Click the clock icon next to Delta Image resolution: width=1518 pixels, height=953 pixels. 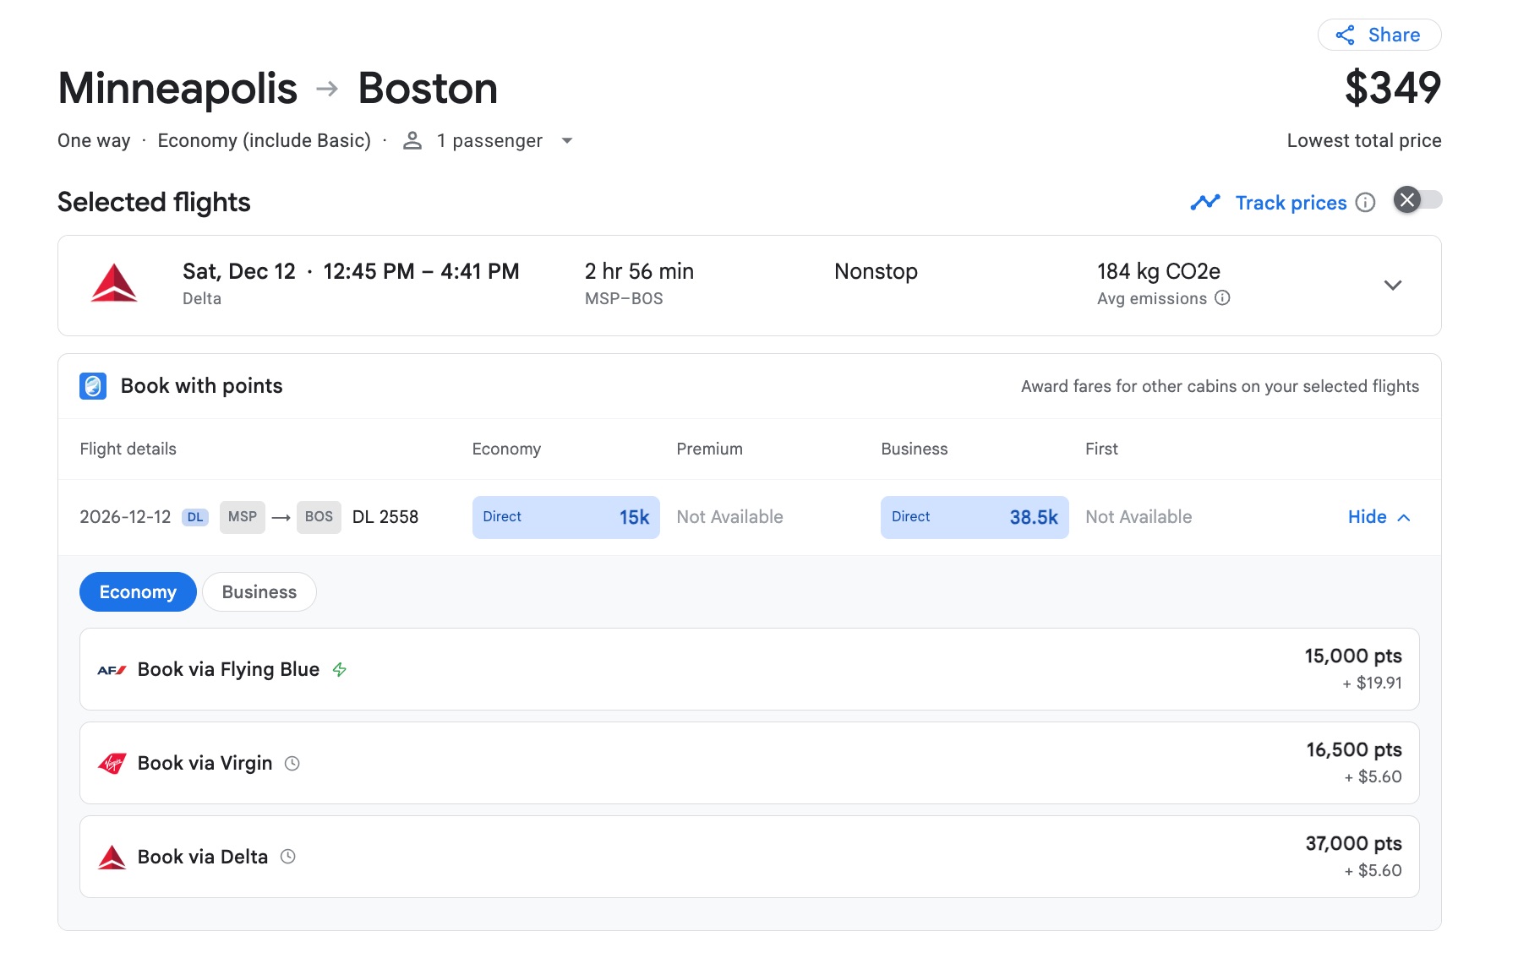pyautogui.click(x=288, y=857)
